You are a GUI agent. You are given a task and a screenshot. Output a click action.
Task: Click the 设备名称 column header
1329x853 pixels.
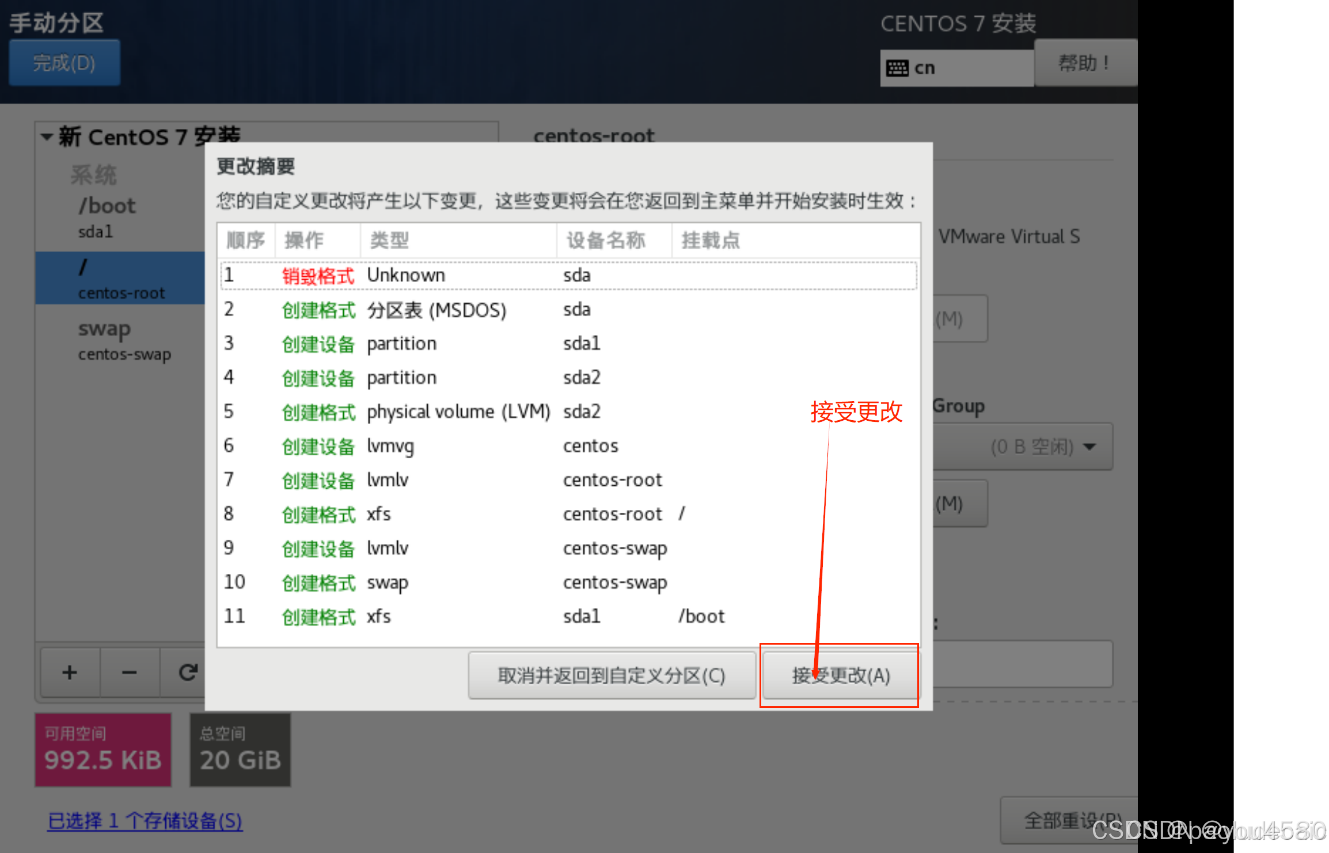click(606, 241)
